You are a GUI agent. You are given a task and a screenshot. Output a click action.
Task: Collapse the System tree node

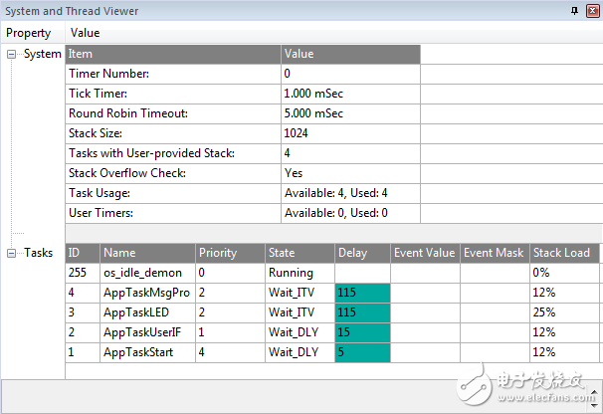[x=11, y=55]
